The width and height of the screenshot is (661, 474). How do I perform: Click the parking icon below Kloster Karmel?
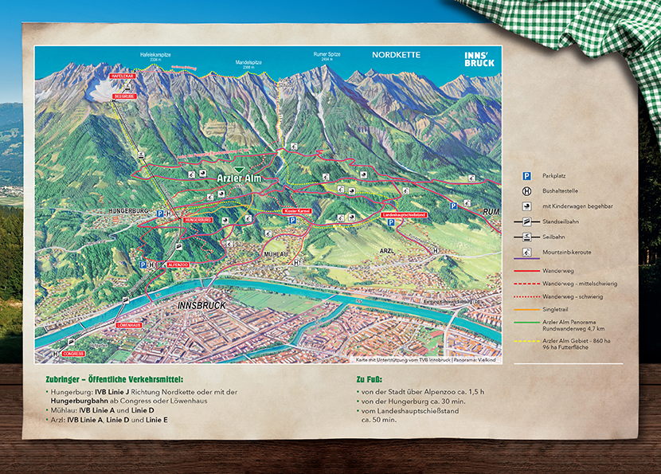click(292, 220)
